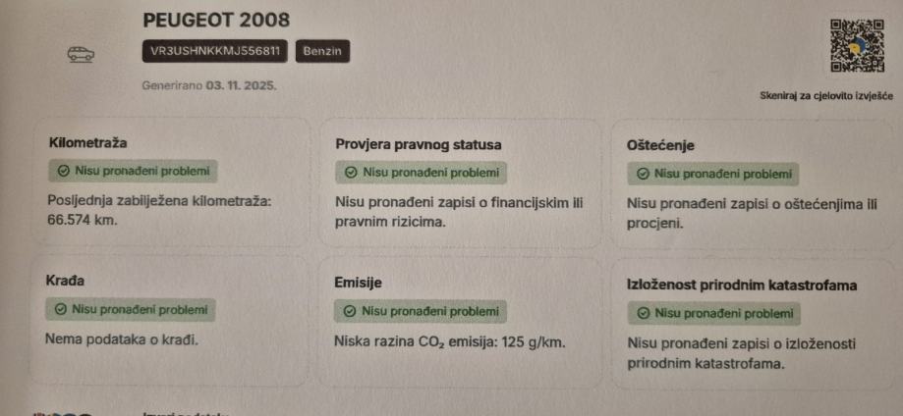903x416 pixels.
Task: Open the QR code for the full report
Action: (853, 48)
